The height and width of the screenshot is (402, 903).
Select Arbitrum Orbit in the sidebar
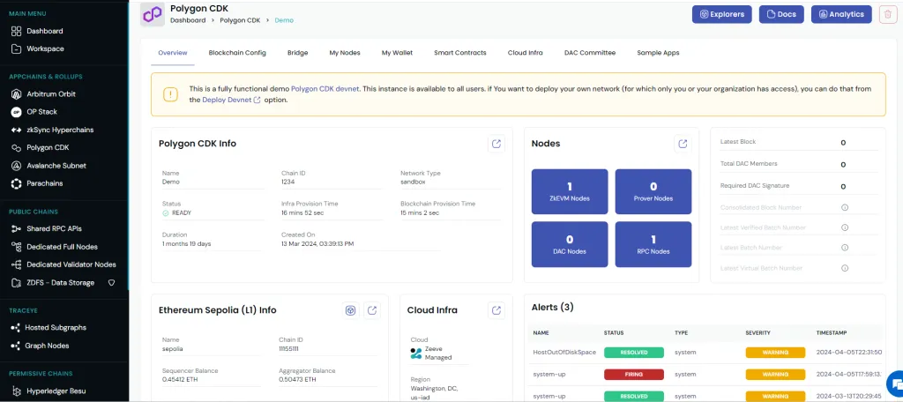44,93
